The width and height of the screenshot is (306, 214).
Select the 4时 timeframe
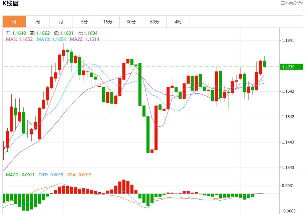(x=178, y=21)
